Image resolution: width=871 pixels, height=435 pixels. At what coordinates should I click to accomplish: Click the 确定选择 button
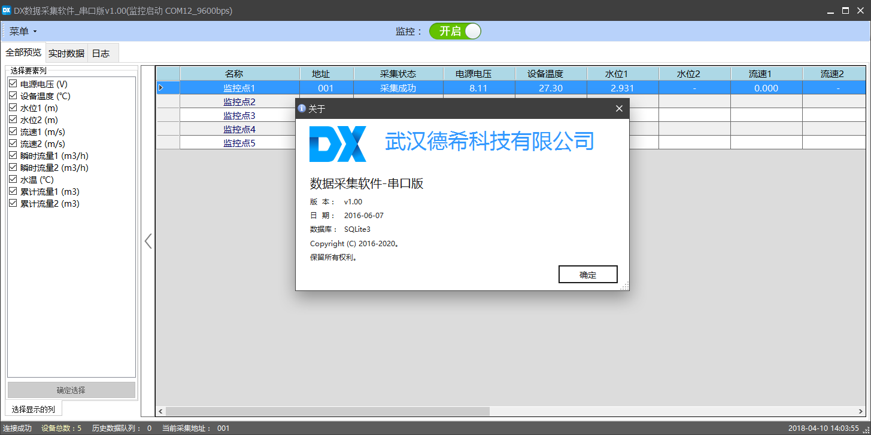[71, 390]
